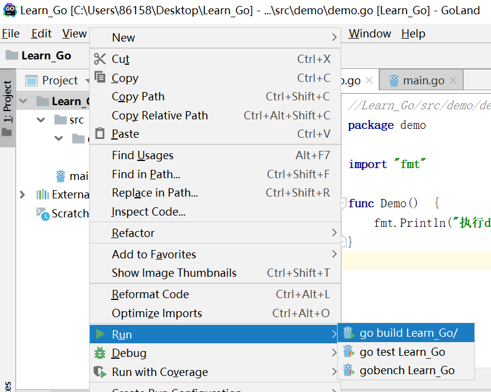Viewport: 491px width, 392px height.
Task: Open the File menu
Action: pos(11,33)
